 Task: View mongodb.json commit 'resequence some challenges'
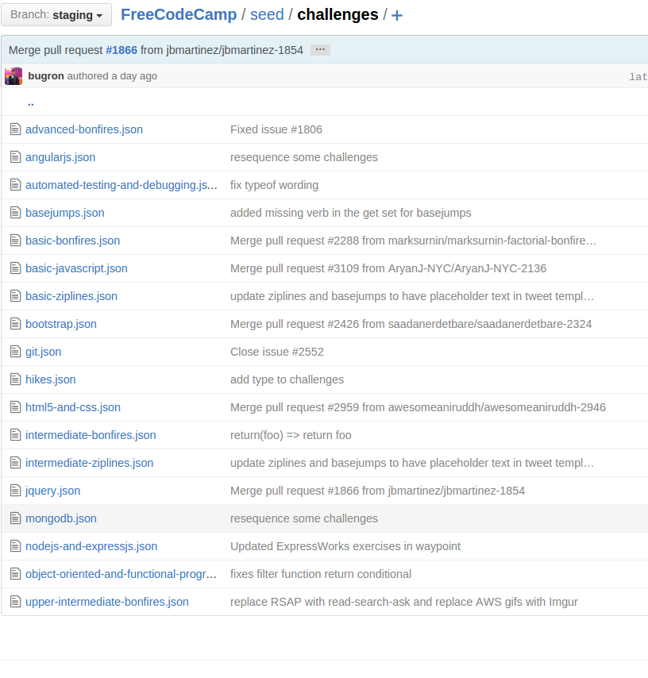[303, 518]
